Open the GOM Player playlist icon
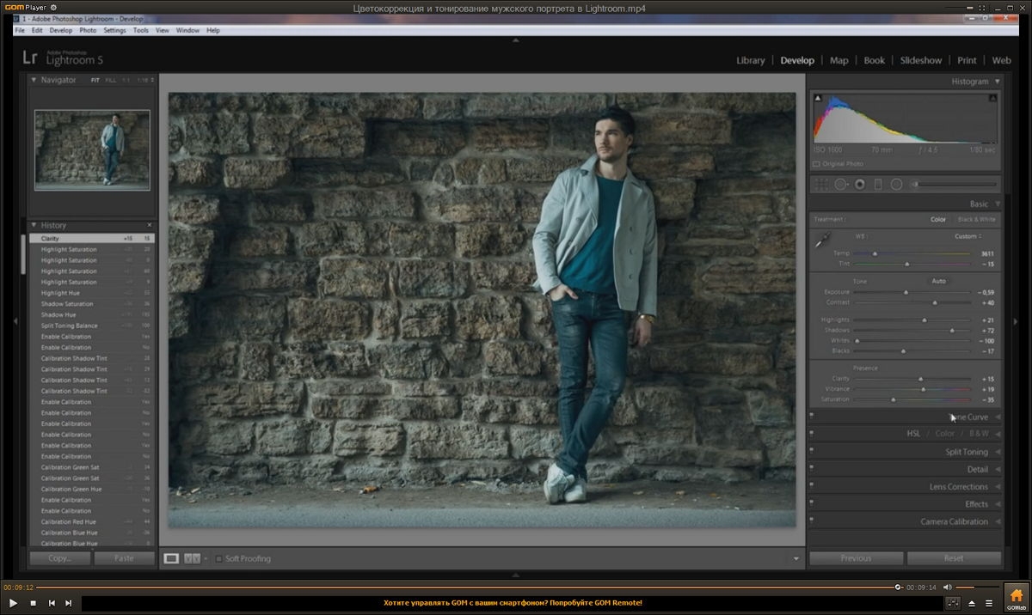This screenshot has height=615, width=1032. click(x=989, y=603)
